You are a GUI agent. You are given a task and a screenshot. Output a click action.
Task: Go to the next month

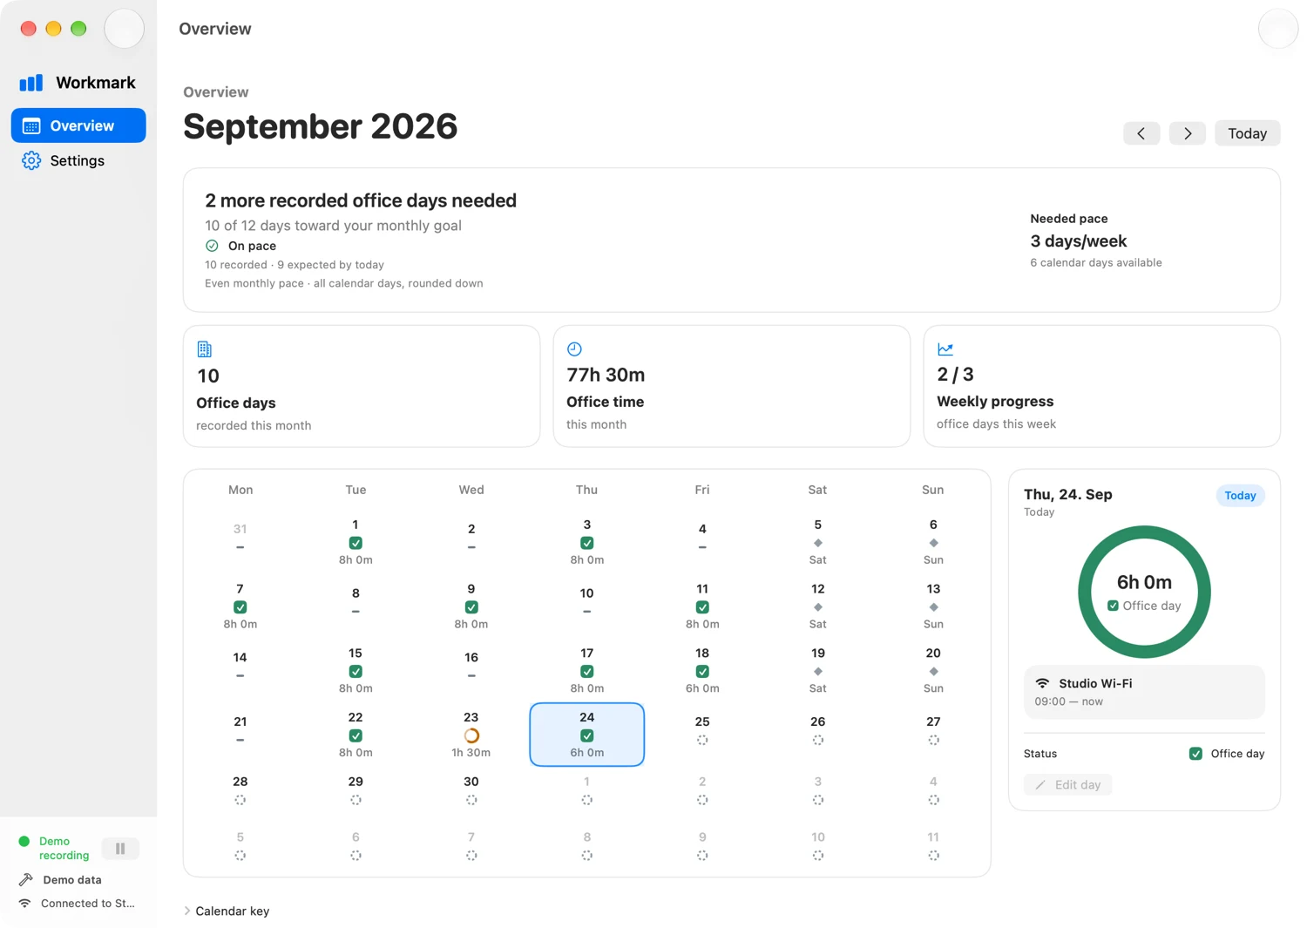click(1188, 133)
